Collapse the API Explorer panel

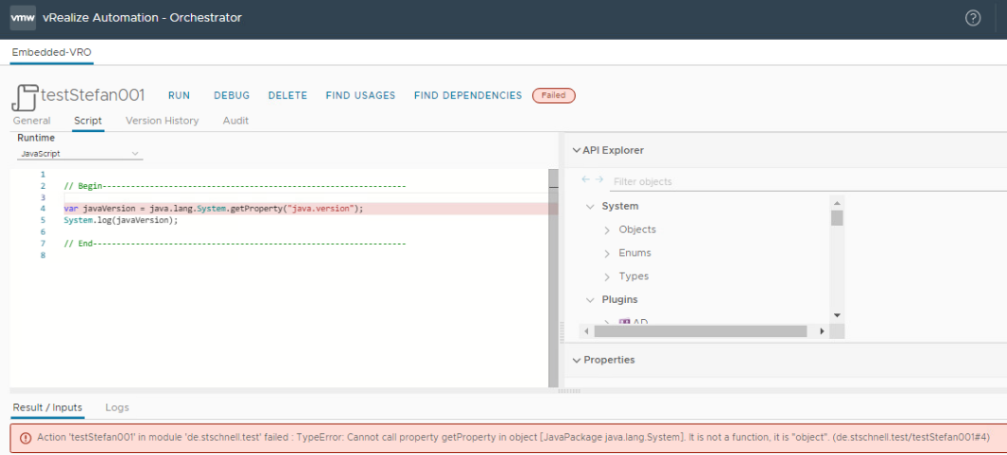(x=576, y=151)
